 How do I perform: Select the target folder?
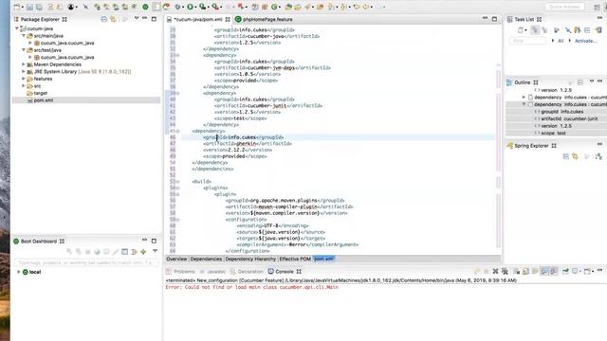40,93
